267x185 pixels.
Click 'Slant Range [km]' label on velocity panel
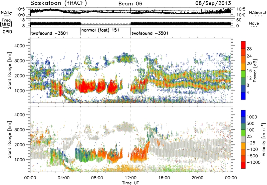click(x=9, y=139)
